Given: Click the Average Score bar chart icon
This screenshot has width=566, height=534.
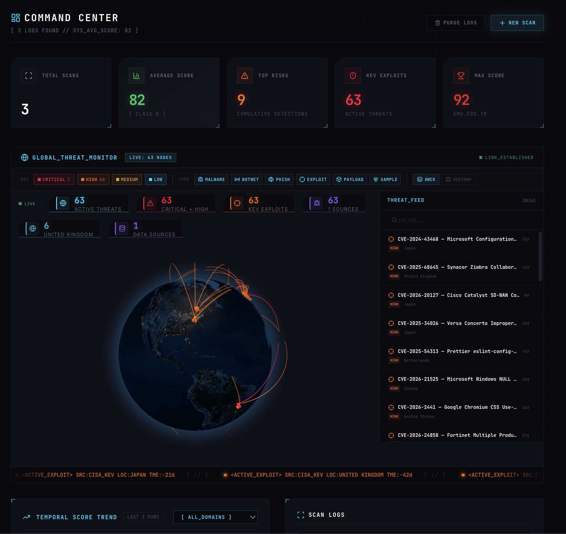Looking at the screenshot, I should (137, 76).
